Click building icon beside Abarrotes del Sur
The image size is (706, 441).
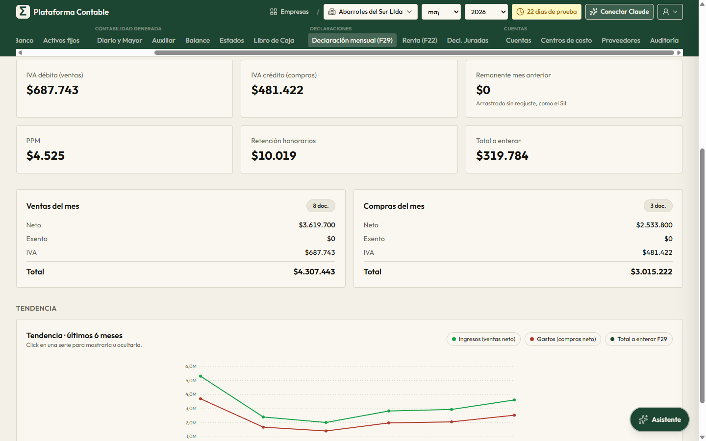click(x=332, y=12)
